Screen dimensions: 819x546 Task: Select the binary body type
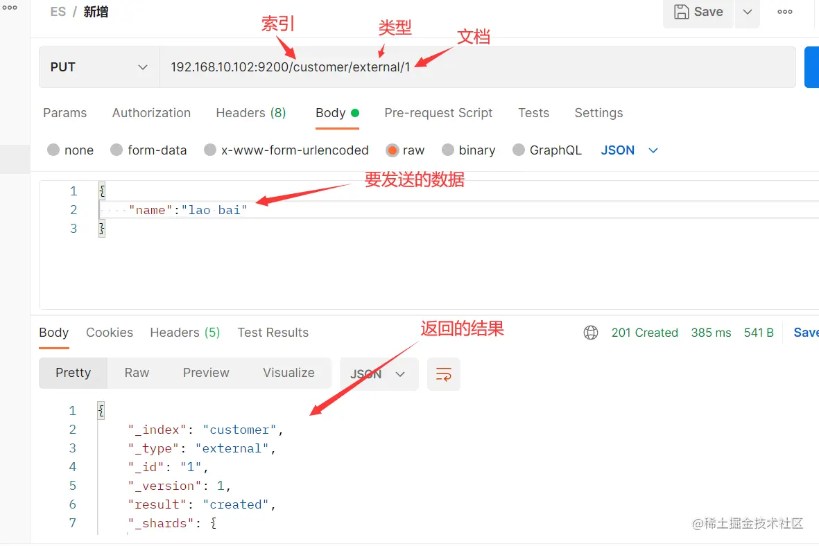coord(469,150)
